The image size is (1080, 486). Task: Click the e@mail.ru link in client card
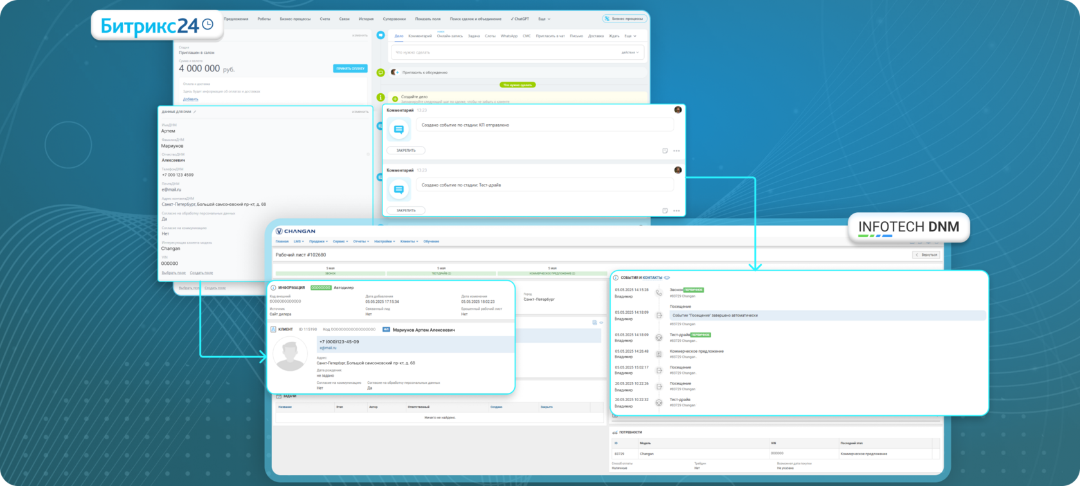point(328,348)
